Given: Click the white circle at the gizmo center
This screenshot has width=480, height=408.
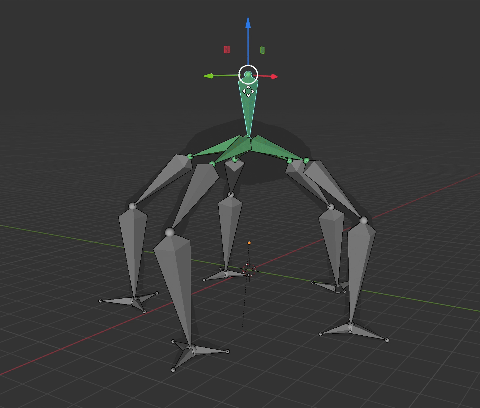Looking at the screenshot, I should [248, 74].
